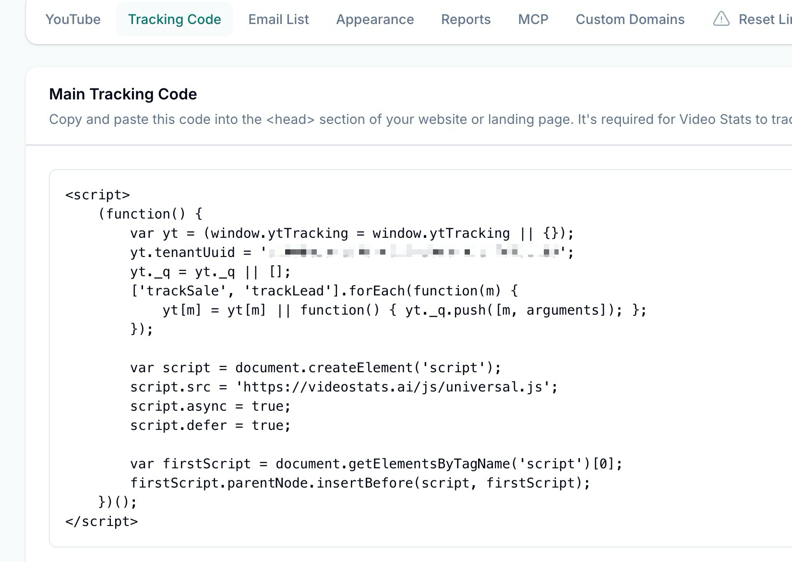Switch to the Custom Domains tab
This screenshot has height=562, width=792.
pyautogui.click(x=630, y=19)
